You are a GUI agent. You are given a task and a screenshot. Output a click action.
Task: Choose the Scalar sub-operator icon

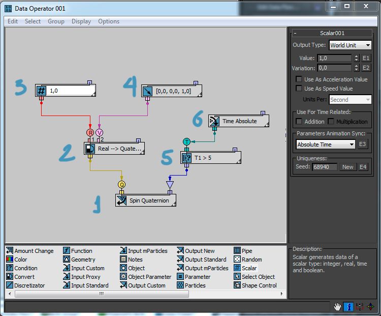pyautogui.click(x=237, y=268)
